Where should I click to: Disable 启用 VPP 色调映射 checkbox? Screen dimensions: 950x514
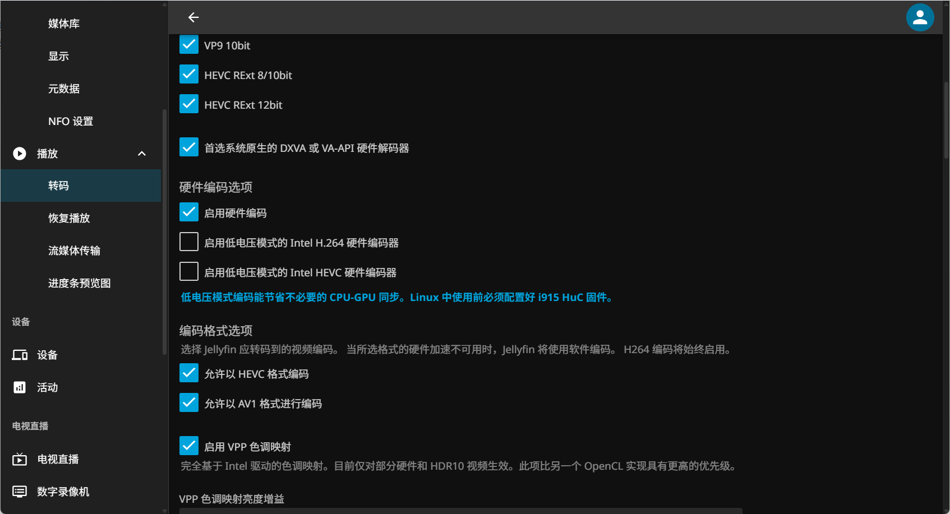[x=189, y=446]
